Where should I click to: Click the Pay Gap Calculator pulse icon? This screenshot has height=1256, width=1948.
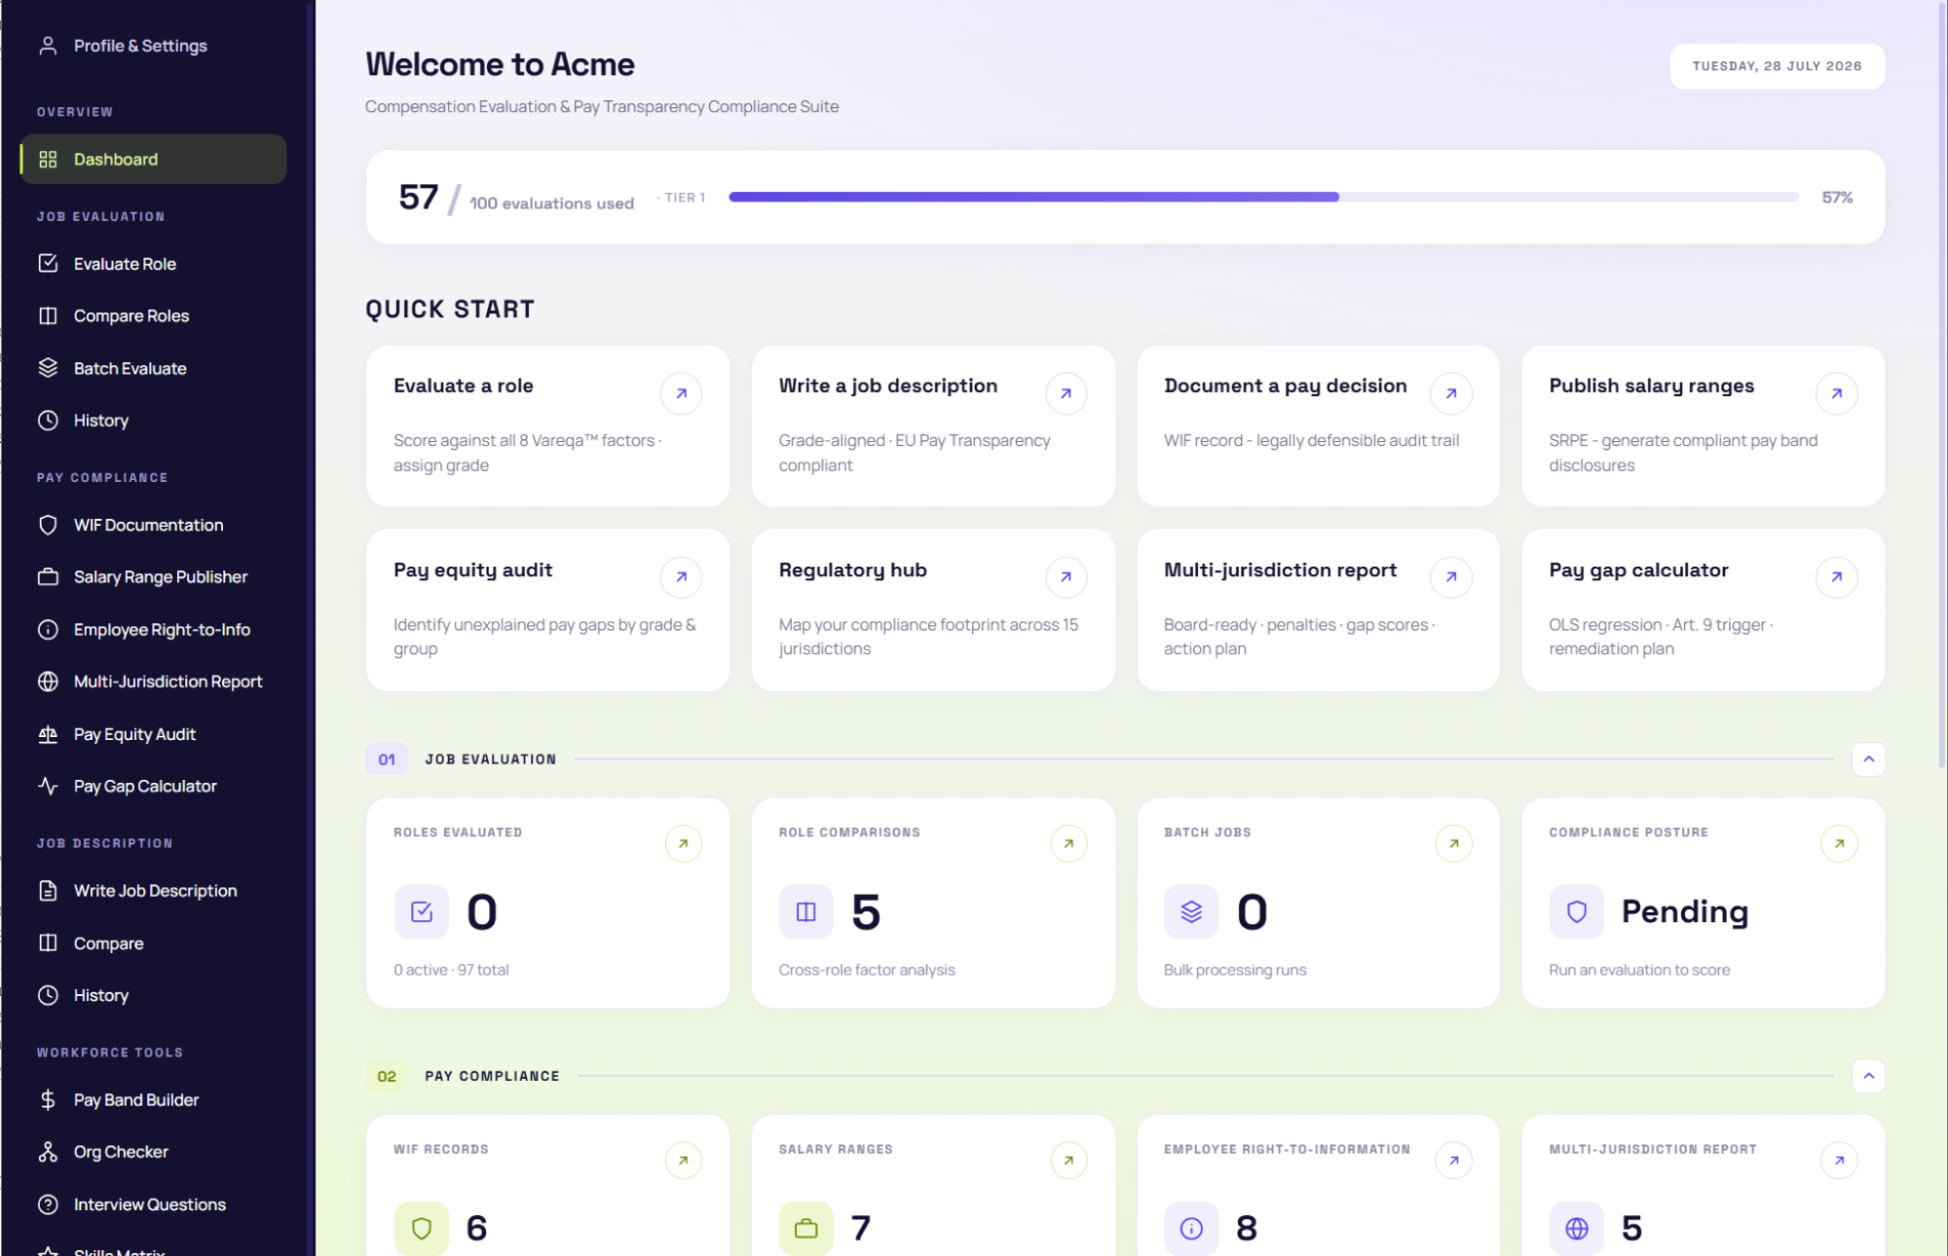pyautogui.click(x=48, y=786)
